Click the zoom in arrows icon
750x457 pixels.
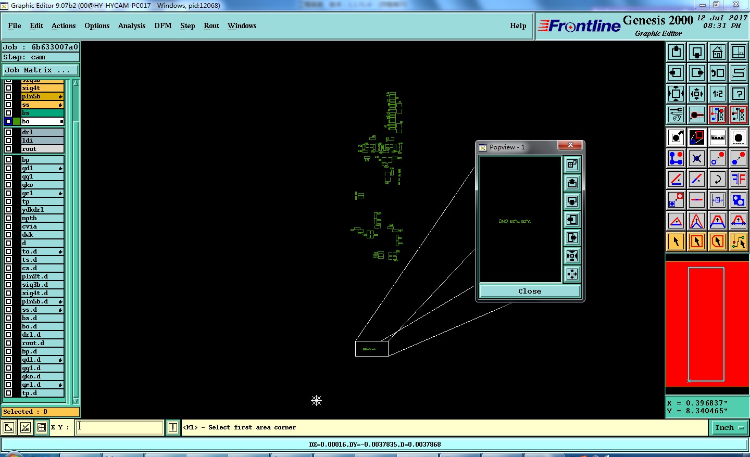676,94
